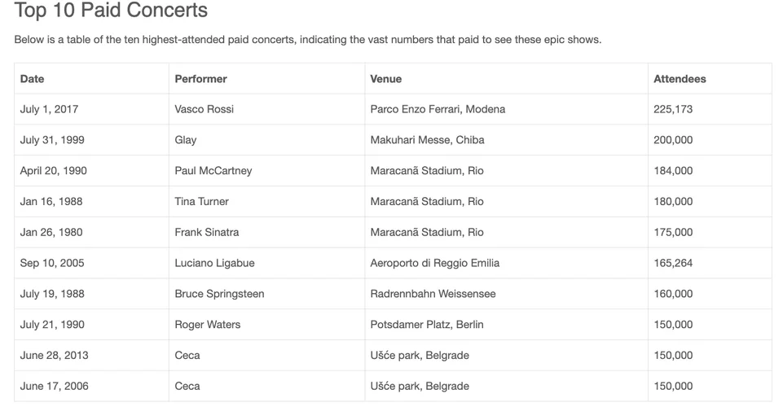Click the table description paragraph text
The width and height of the screenshot is (783, 407).
308,40
